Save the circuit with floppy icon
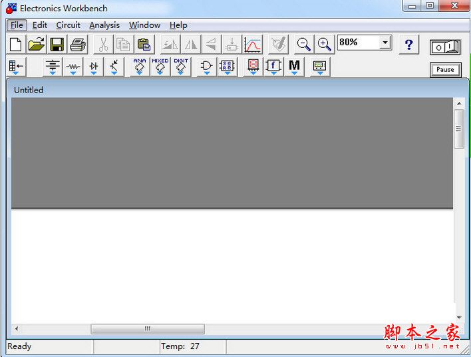 tap(57, 45)
